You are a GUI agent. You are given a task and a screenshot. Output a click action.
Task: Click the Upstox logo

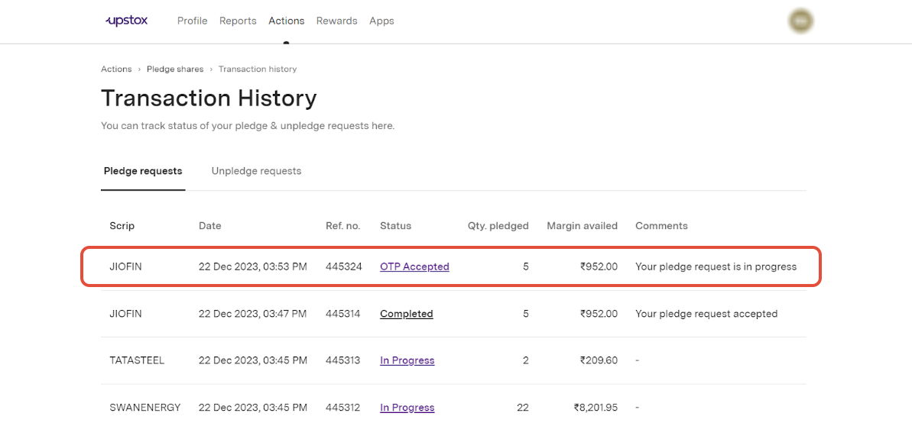pos(126,21)
